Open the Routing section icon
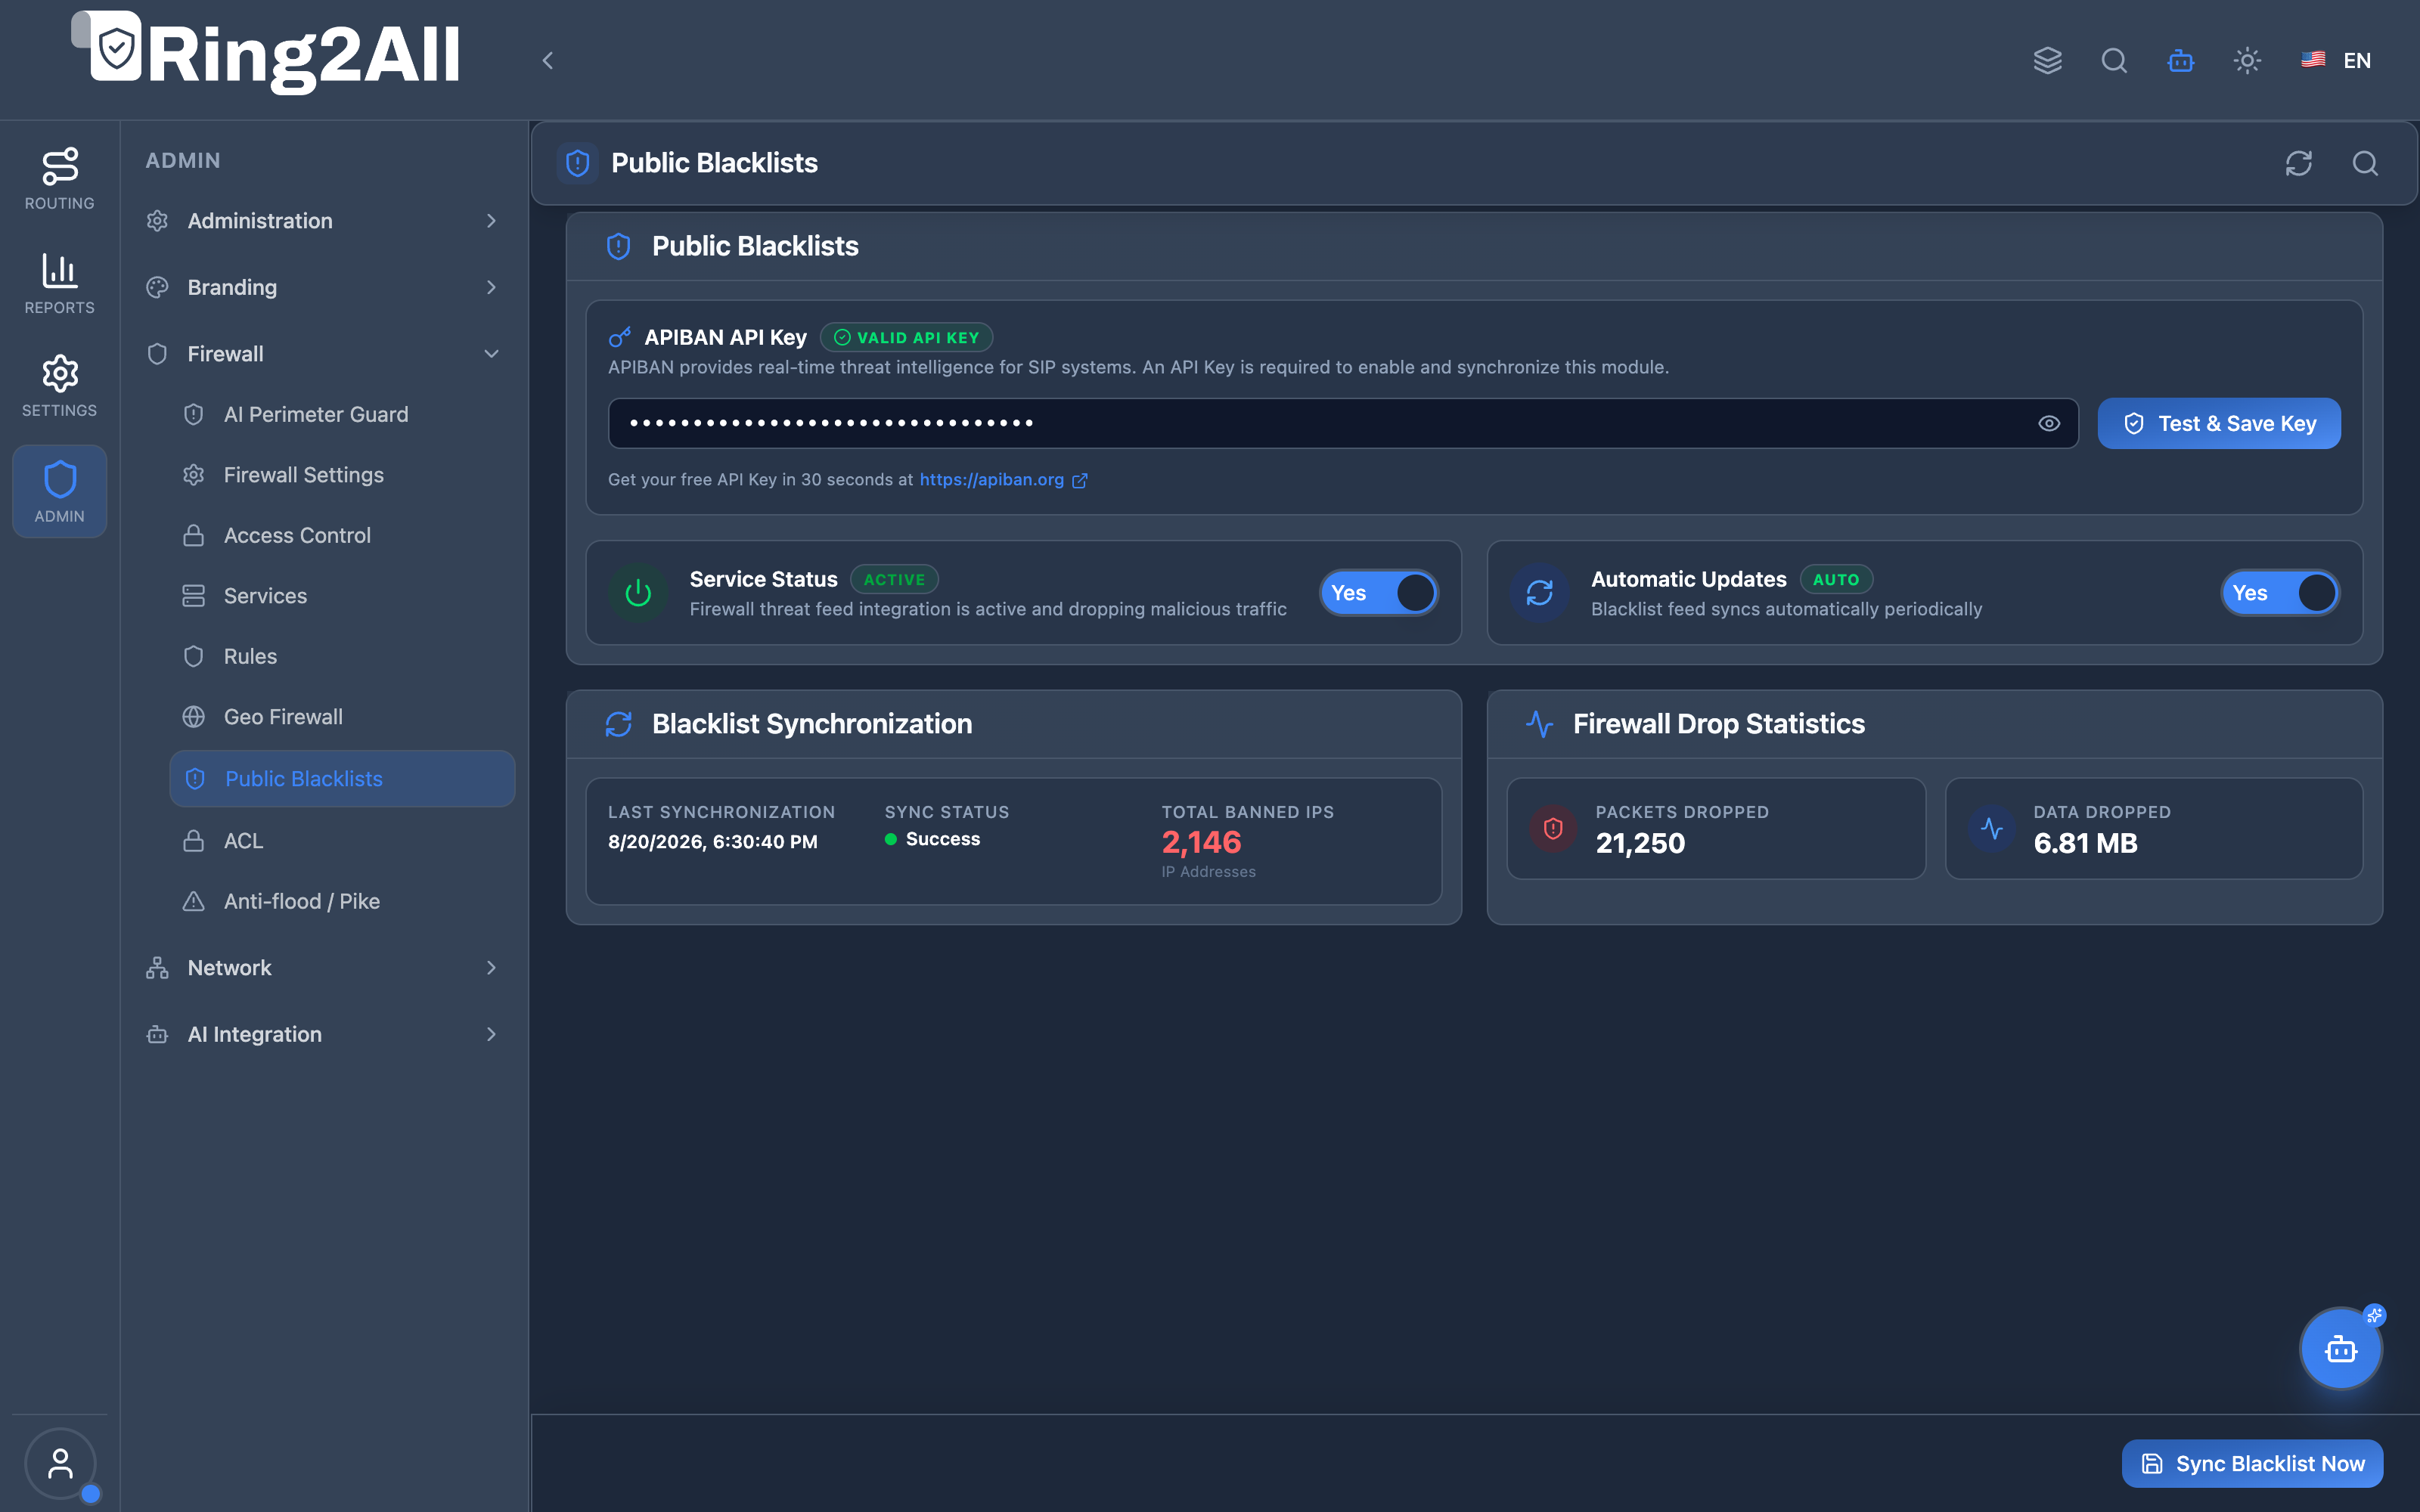This screenshot has width=2420, height=1512. [59, 178]
